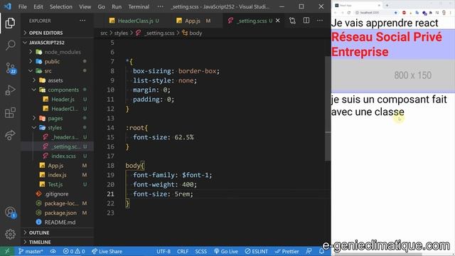Click Go Live server button
Screen dimensions: 455x256
tap(226, 251)
